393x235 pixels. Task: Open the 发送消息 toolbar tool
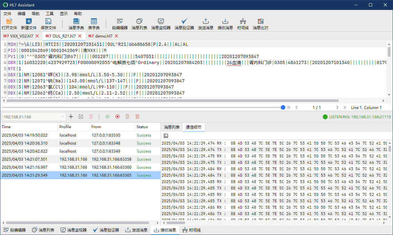205,24
